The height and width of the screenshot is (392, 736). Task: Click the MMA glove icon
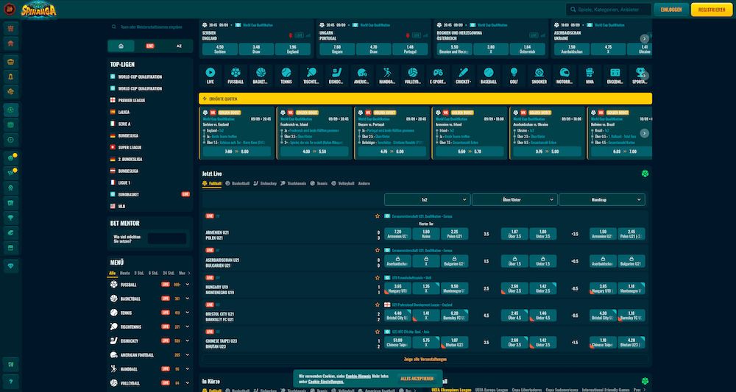(x=590, y=75)
